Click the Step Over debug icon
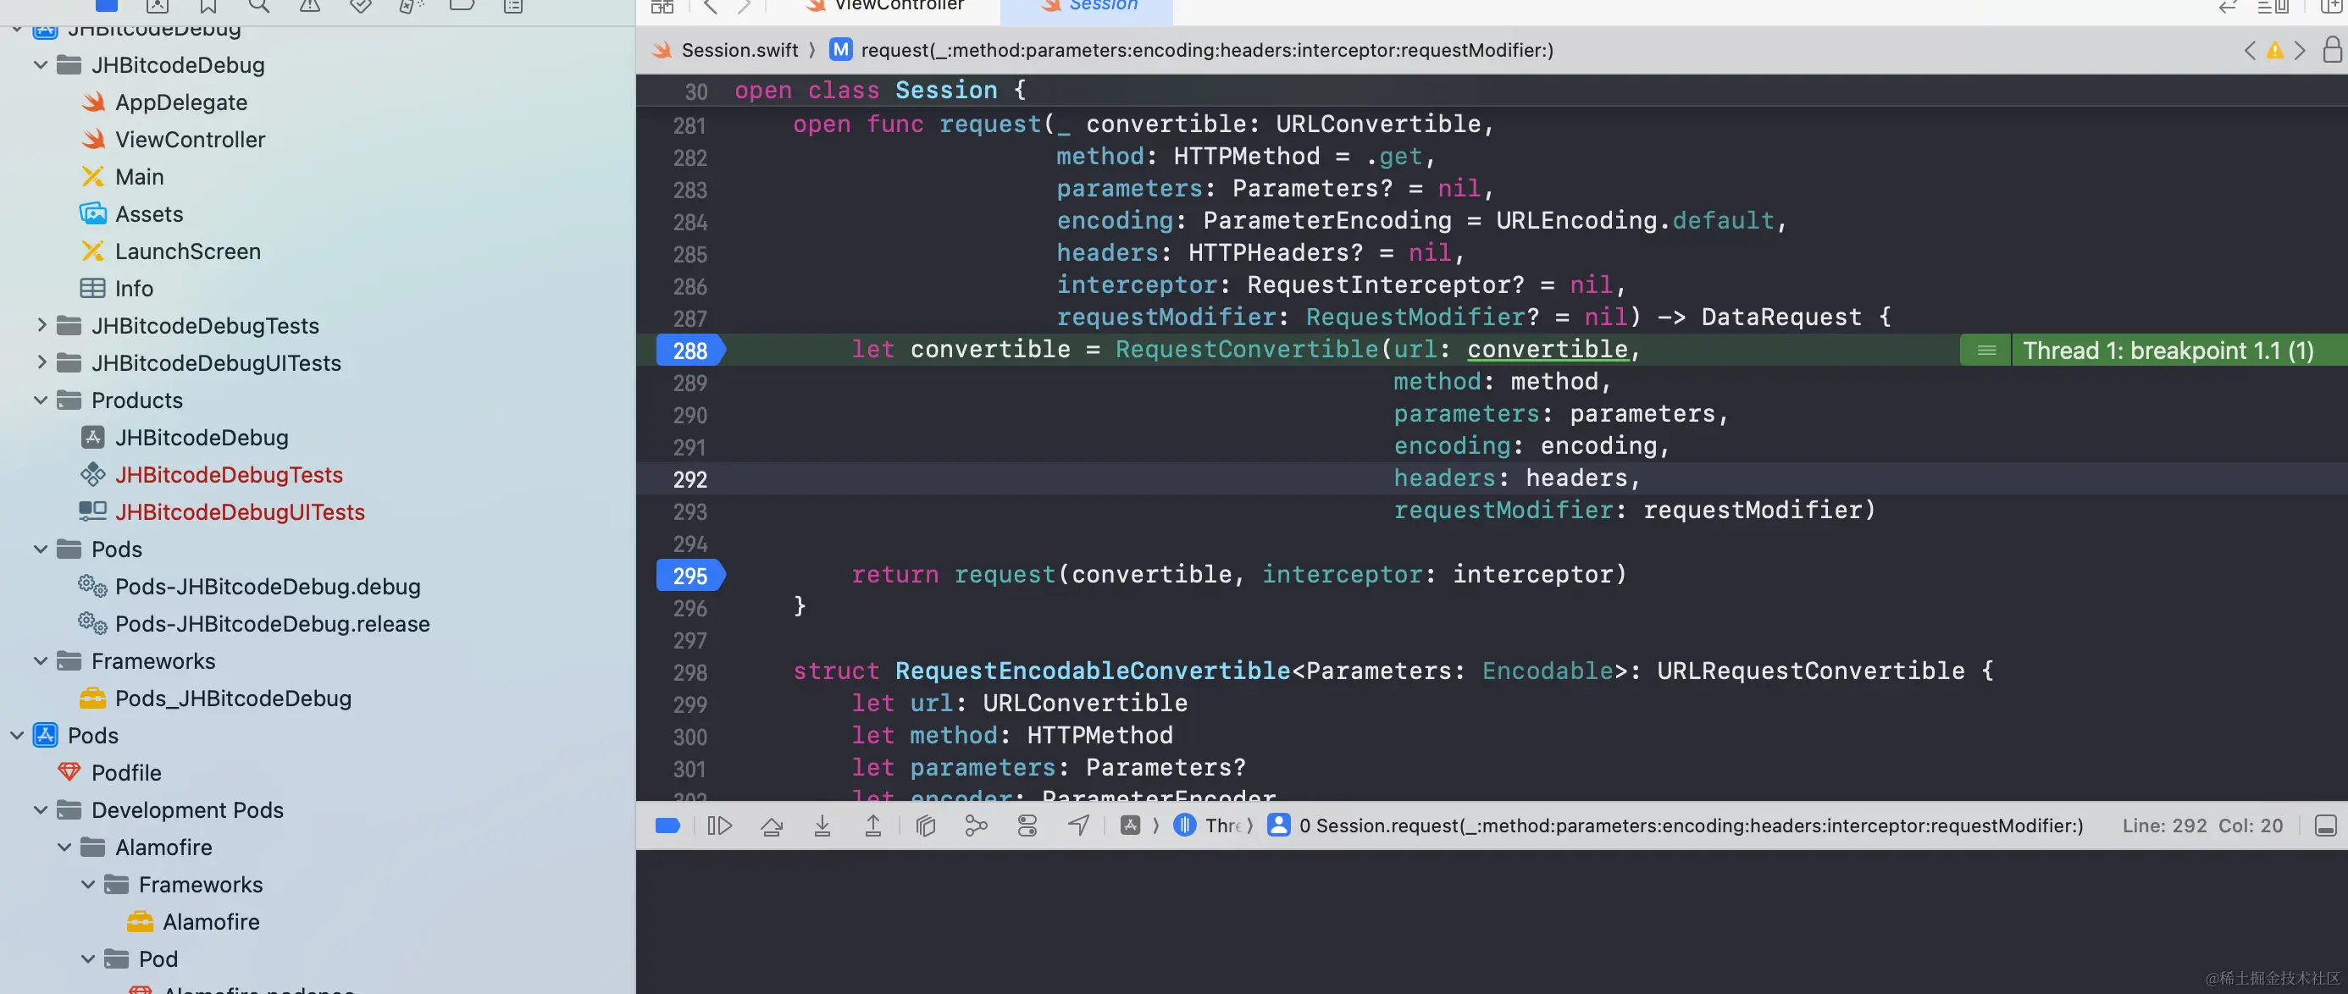Screen dimensions: 2348x994 point(771,826)
